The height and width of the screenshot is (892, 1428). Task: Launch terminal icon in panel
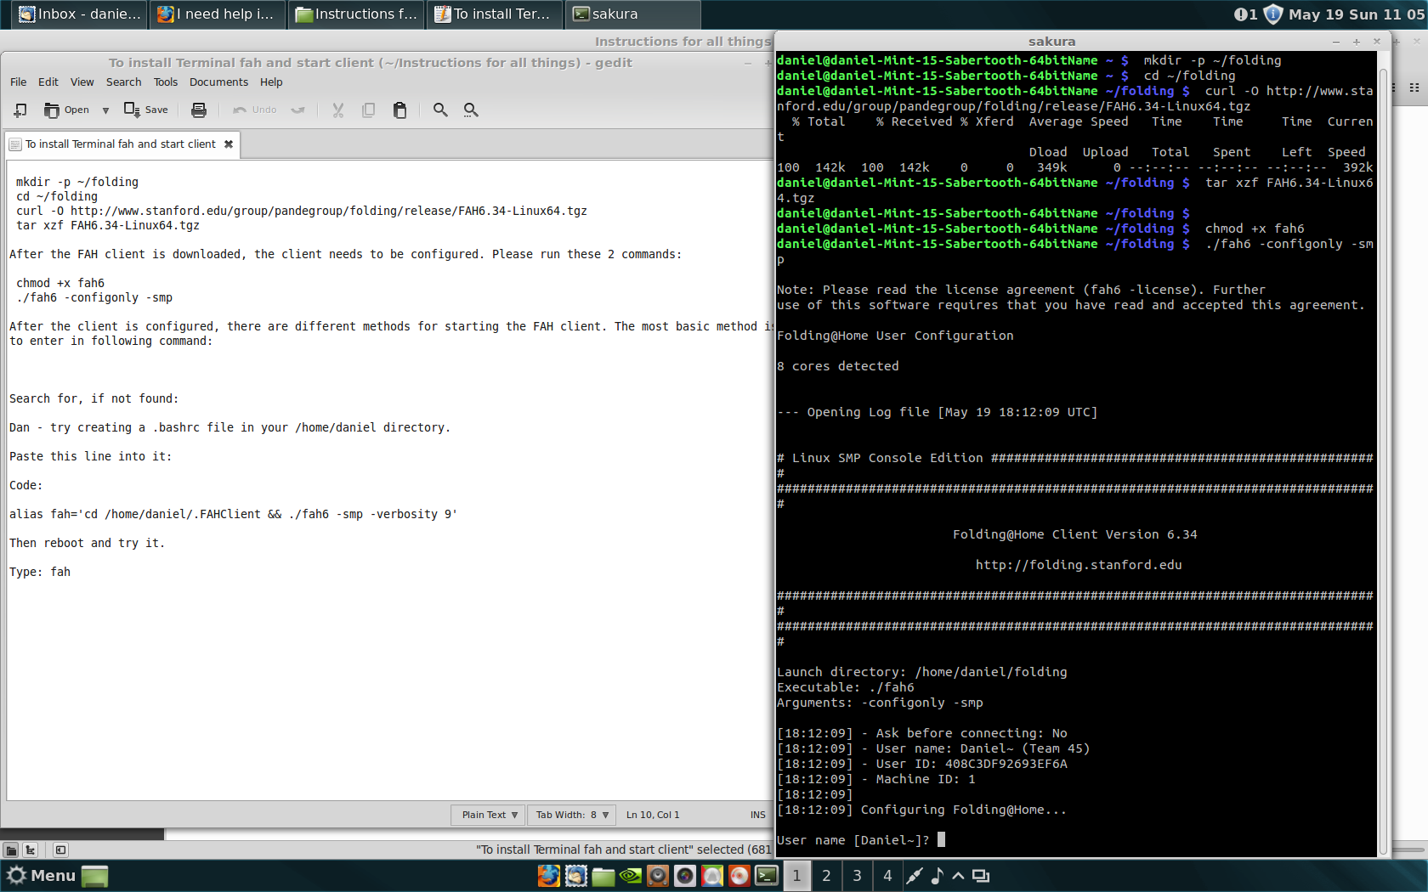[767, 876]
